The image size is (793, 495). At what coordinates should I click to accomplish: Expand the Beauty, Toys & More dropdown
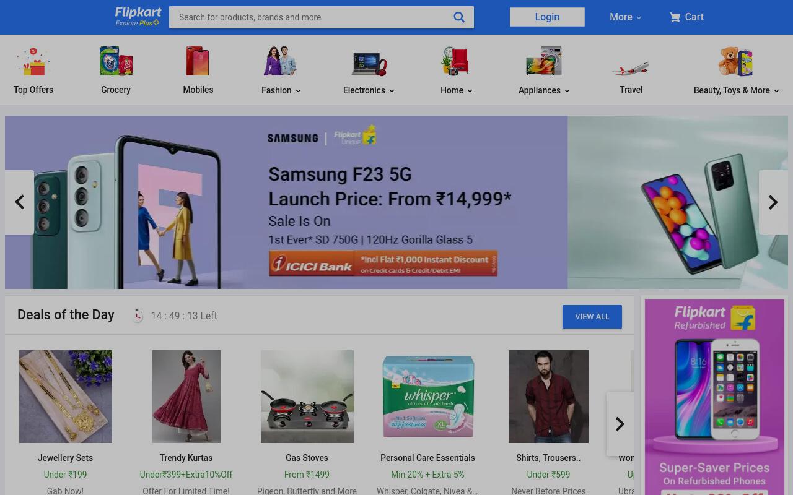(x=776, y=91)
